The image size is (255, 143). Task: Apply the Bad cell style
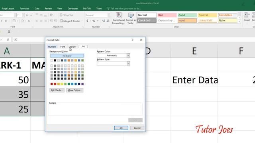pyautogui.click(x=167, y=15)
